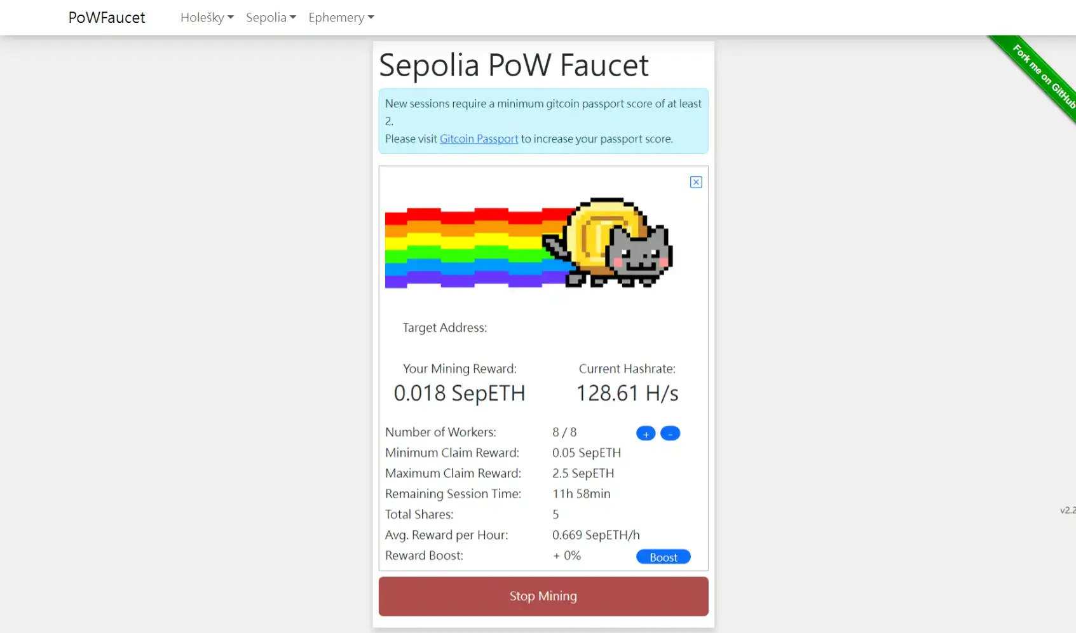Click the Your Mining Reward label
The width and height of the screenshot is (1076, 633).
(460, 369)
